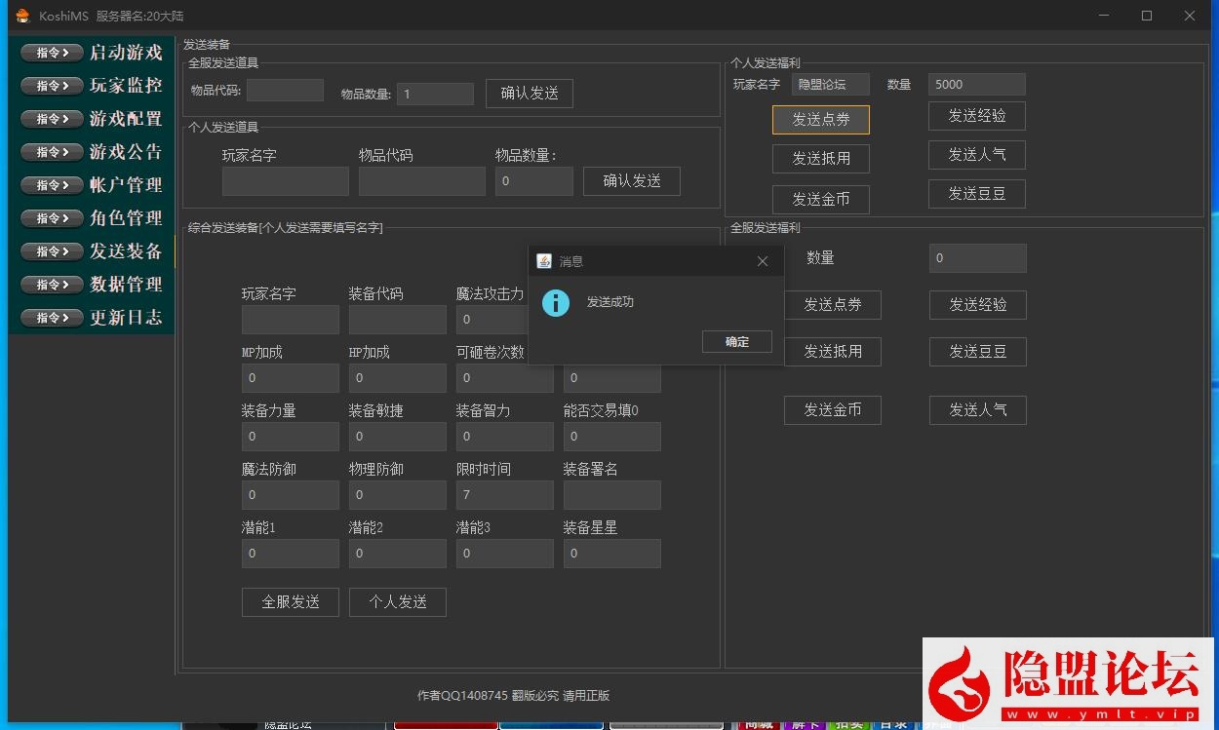This screenshot has width=1219, height=730.
Task: Click 确认发送 in 全服发送道具 section
Action: [x=530, y=94]
